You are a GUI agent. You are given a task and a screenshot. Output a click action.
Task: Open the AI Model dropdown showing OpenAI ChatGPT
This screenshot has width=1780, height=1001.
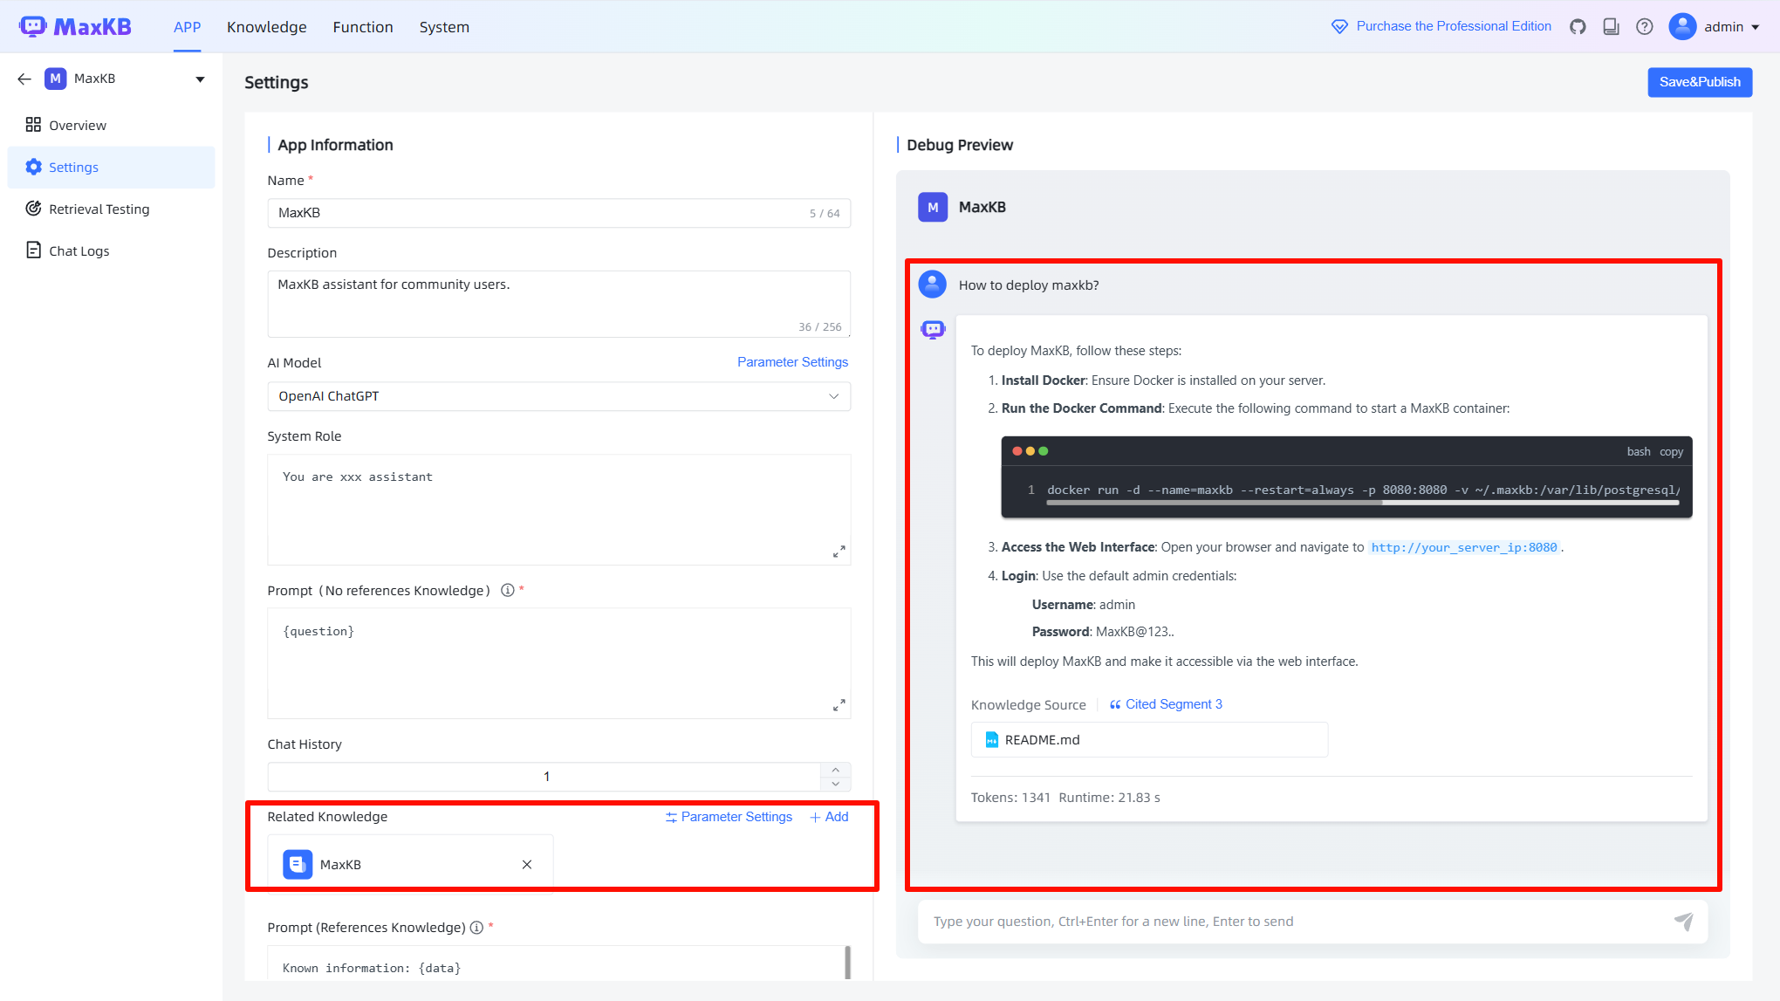click(558, 396)
